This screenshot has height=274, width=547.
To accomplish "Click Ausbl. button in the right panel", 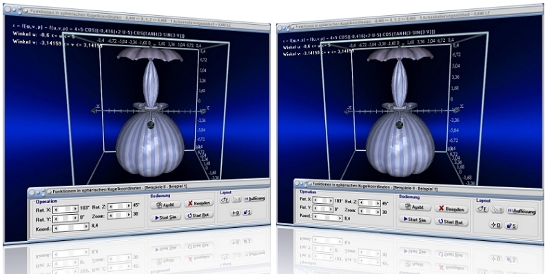I will (415, 207).
